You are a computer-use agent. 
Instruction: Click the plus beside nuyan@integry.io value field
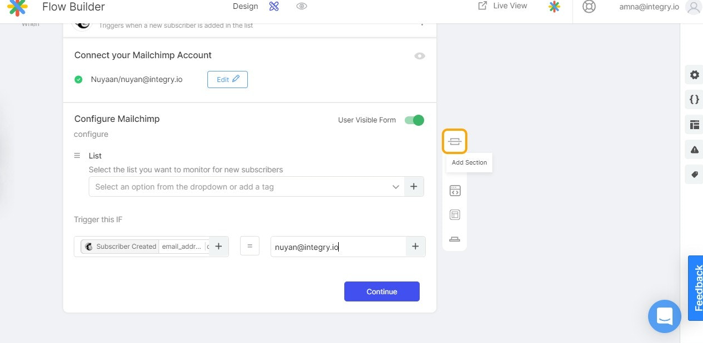415,247
